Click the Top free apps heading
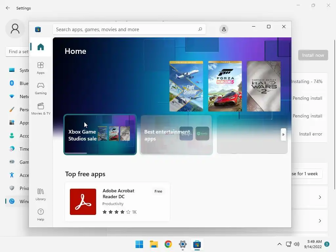 pyautogui.click(x=85, y=174)
